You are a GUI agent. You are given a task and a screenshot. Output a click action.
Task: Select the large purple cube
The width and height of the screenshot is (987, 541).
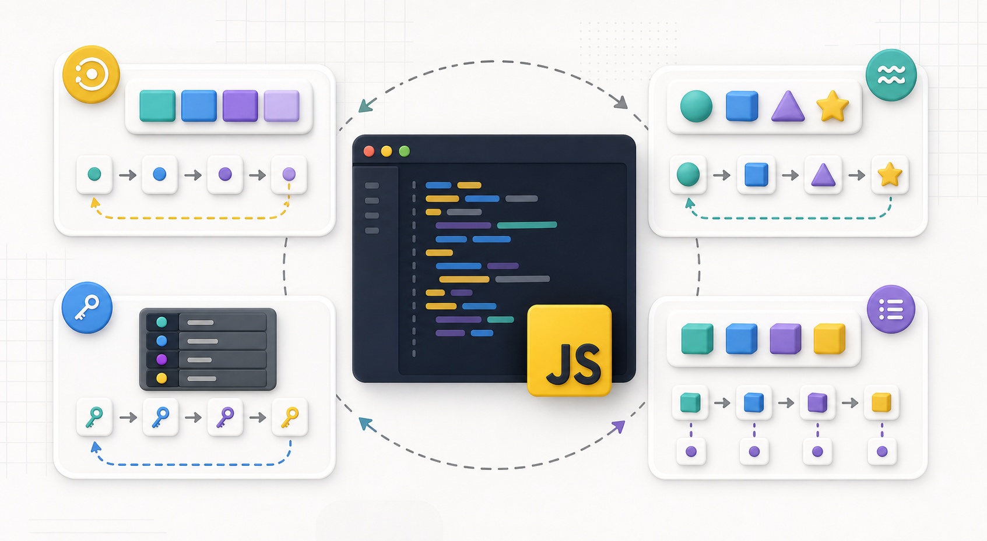tap(785, 338)
